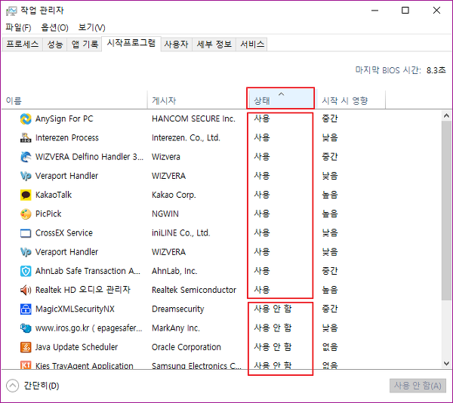Screen dimensions: 453x403
Task: Click the KakaoTalk icon
Action: tap(26, 195)
